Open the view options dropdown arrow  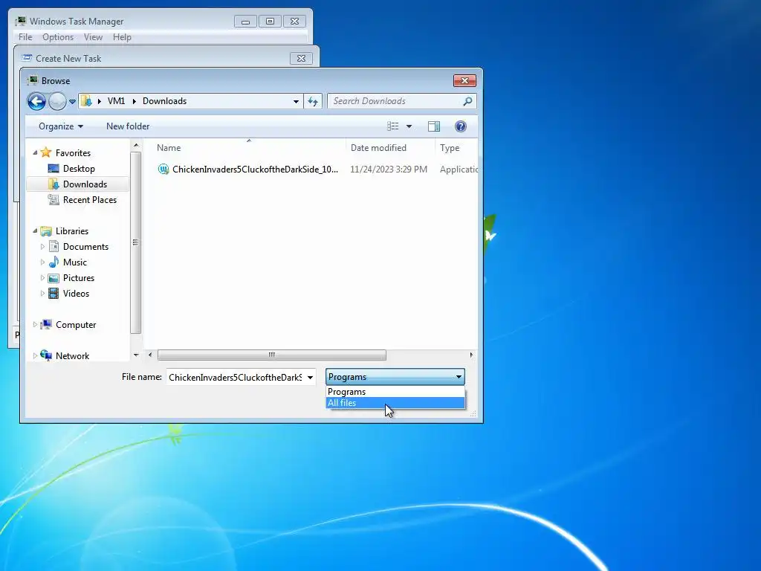409,126
